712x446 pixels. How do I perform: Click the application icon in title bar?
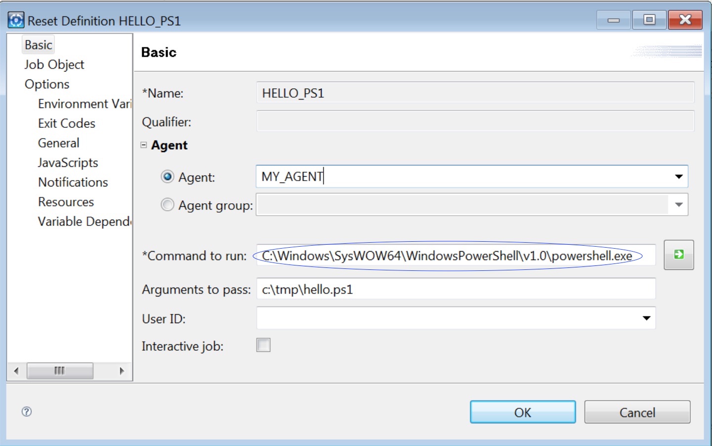(x=16, y=20)
